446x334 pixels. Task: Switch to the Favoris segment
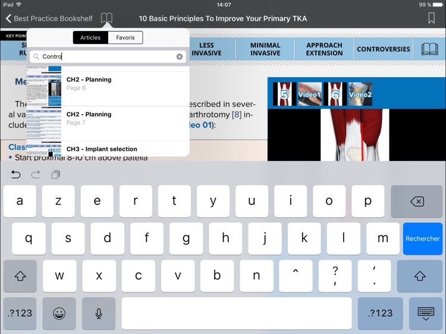(125, 37)
